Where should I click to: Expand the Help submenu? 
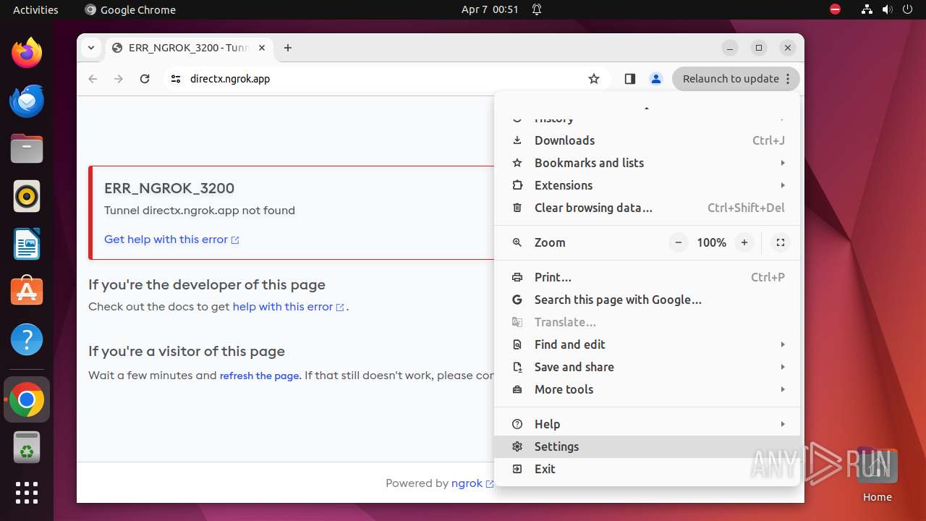point(647,424)
